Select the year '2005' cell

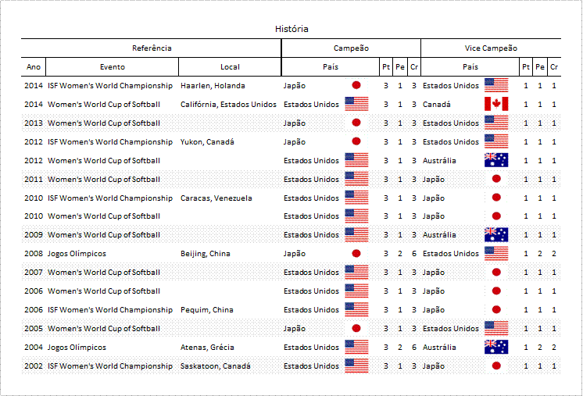(34, 329)
